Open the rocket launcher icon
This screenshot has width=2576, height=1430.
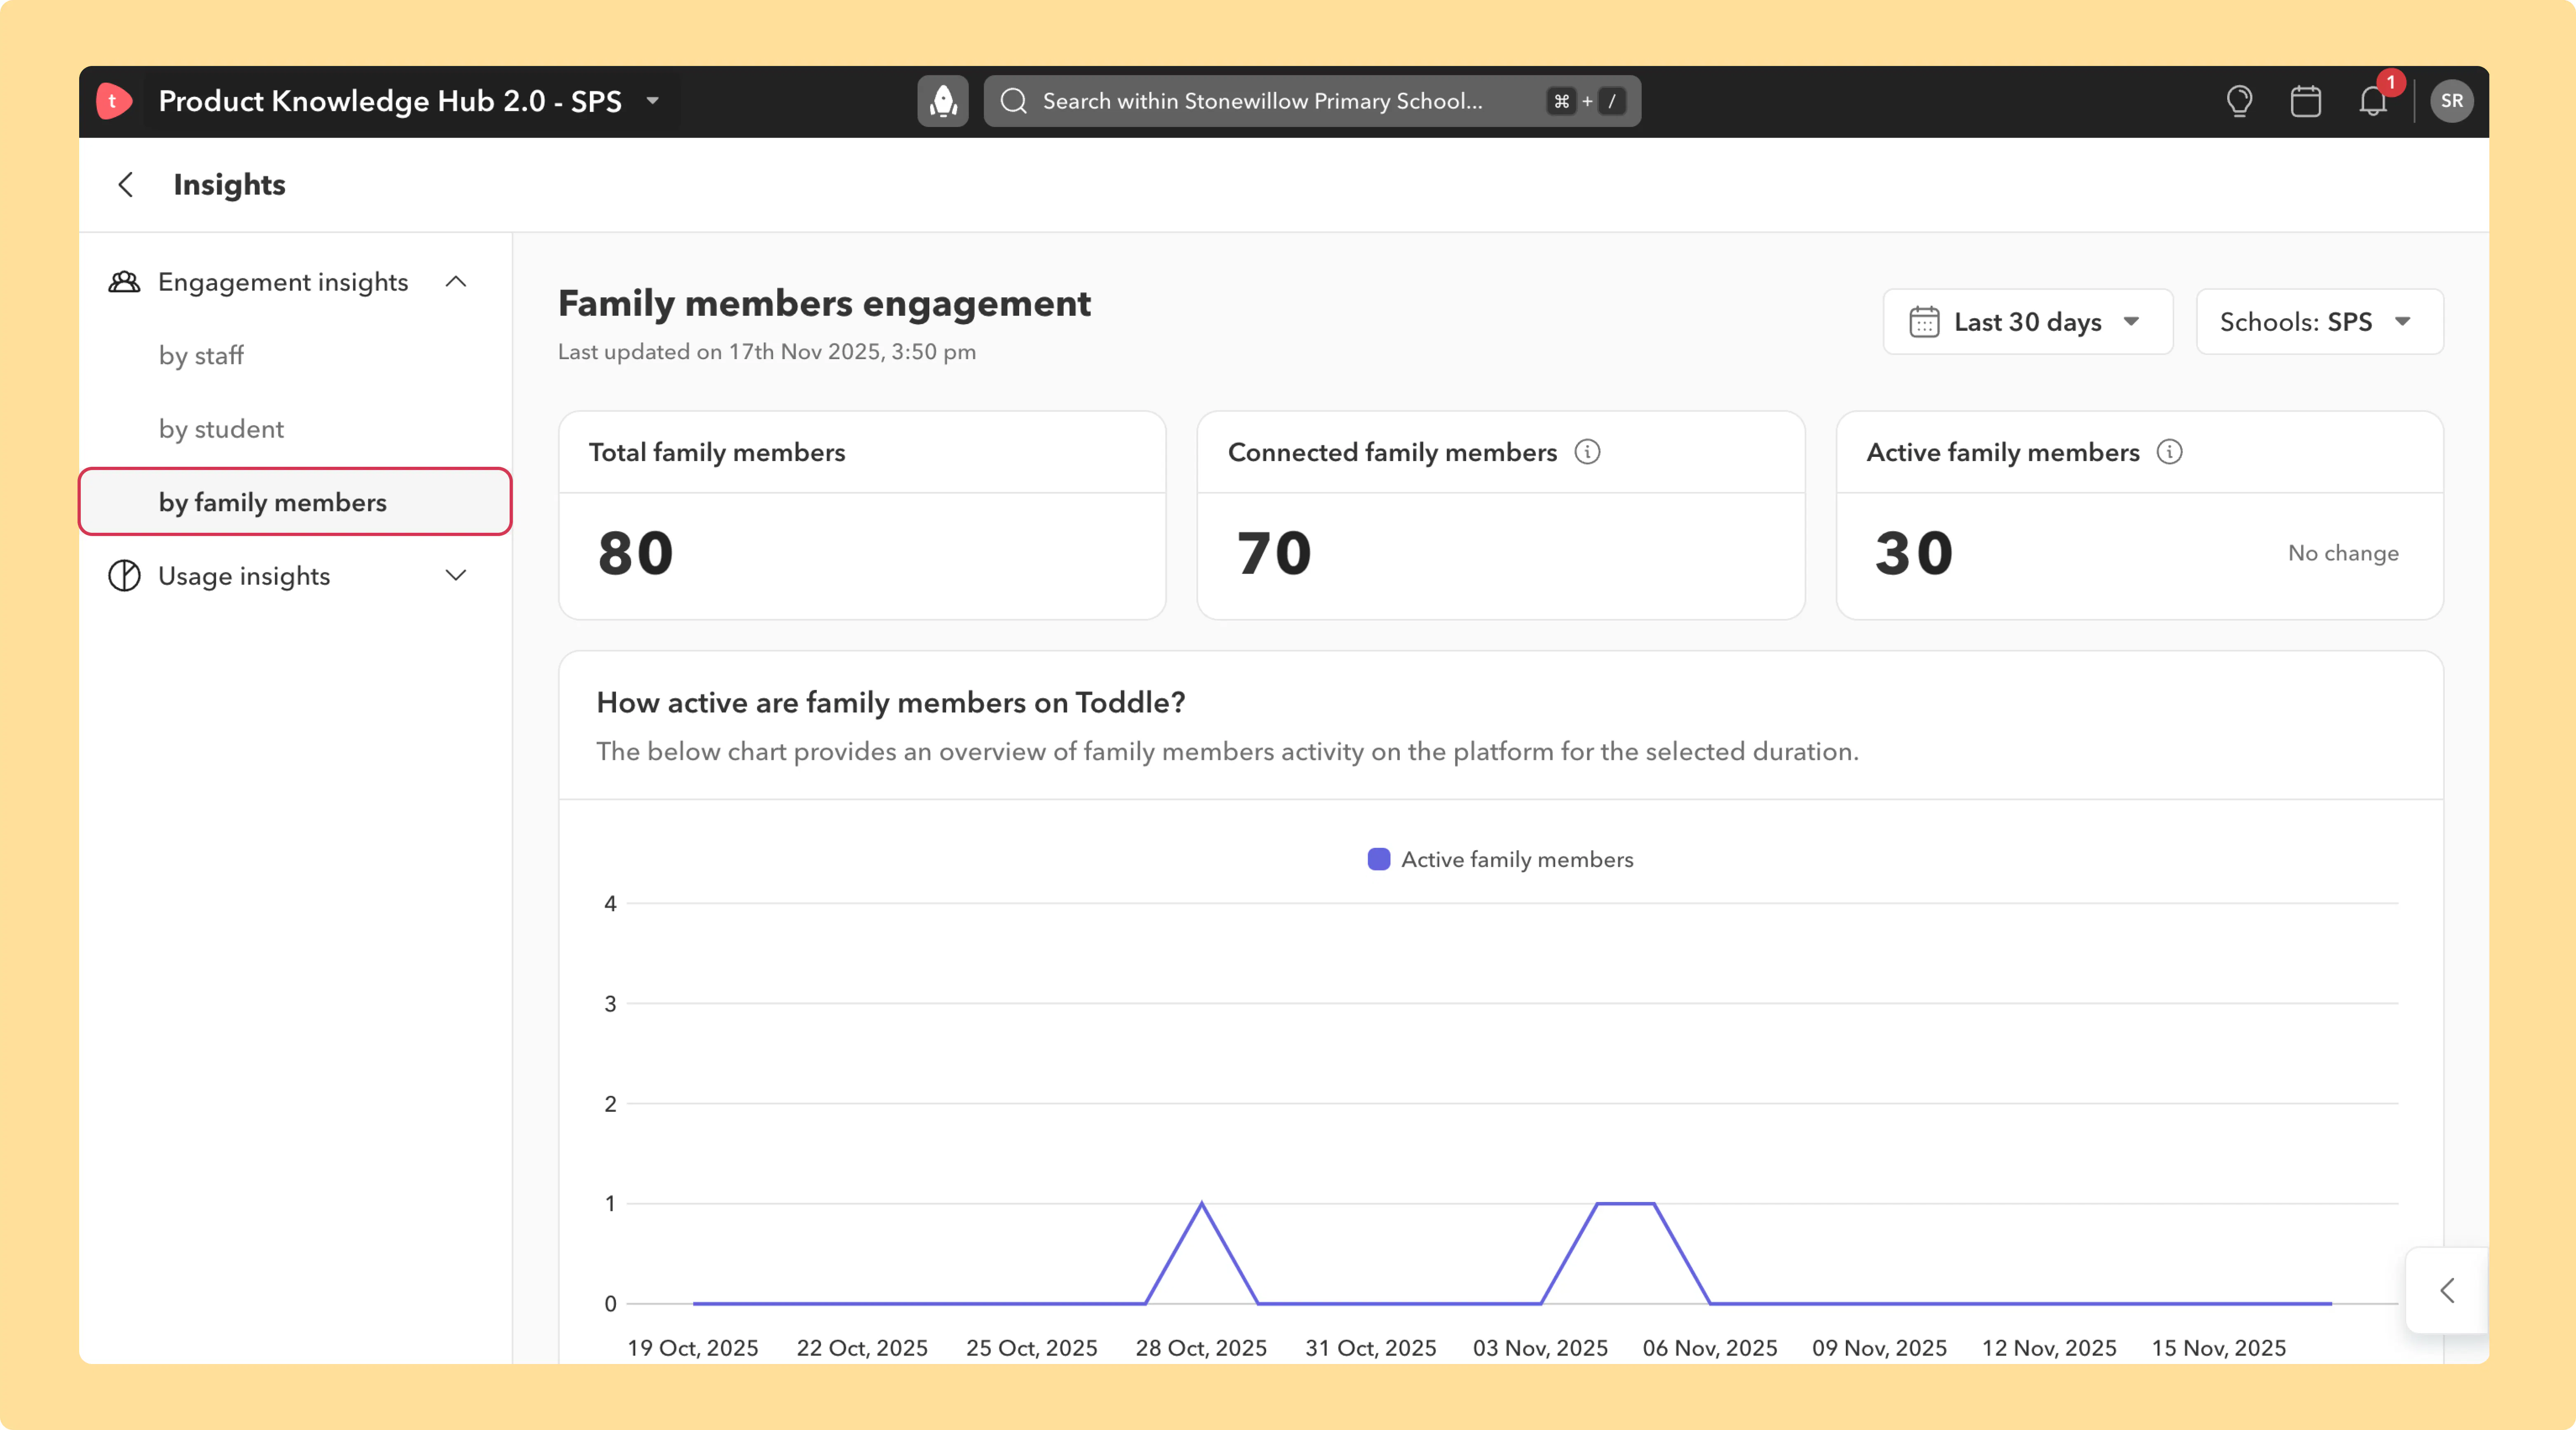point(943,101)
